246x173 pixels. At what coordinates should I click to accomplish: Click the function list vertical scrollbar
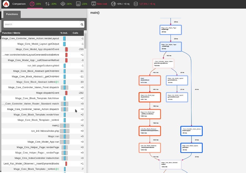pos(85,41)
